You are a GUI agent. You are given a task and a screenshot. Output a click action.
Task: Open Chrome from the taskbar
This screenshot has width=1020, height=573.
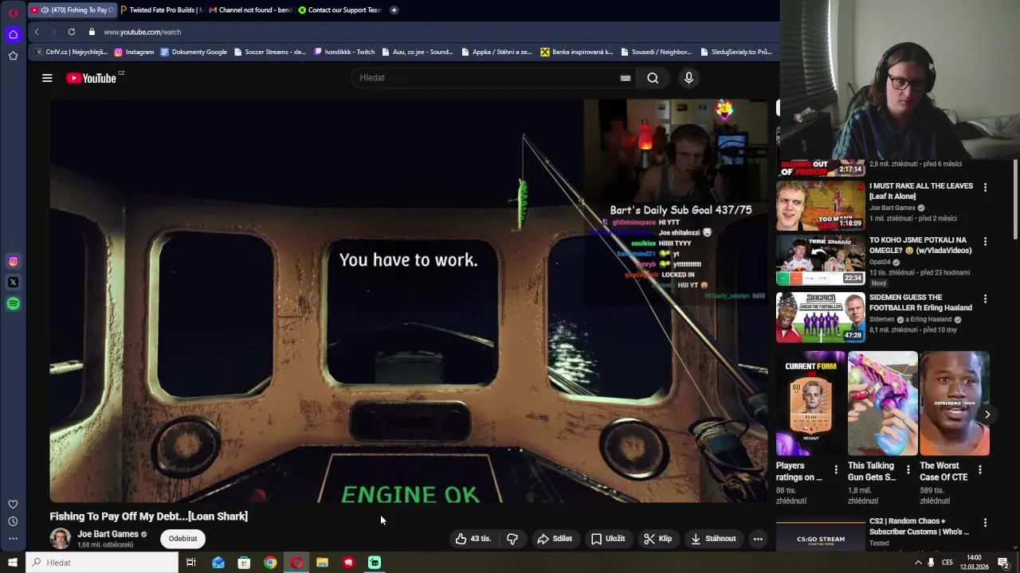click(x=270, y=563)
